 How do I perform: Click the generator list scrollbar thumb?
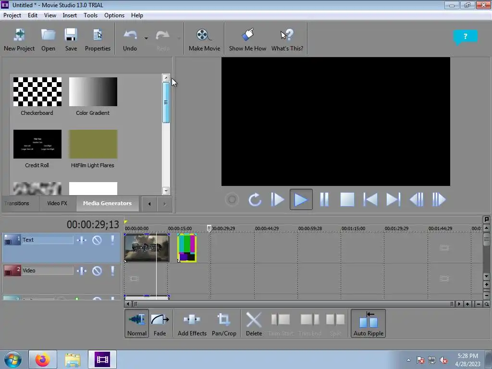(166, 102)
